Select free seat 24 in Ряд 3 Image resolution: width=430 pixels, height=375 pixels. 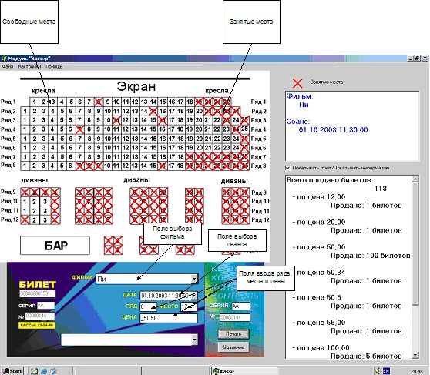click(x=236, y=120)
